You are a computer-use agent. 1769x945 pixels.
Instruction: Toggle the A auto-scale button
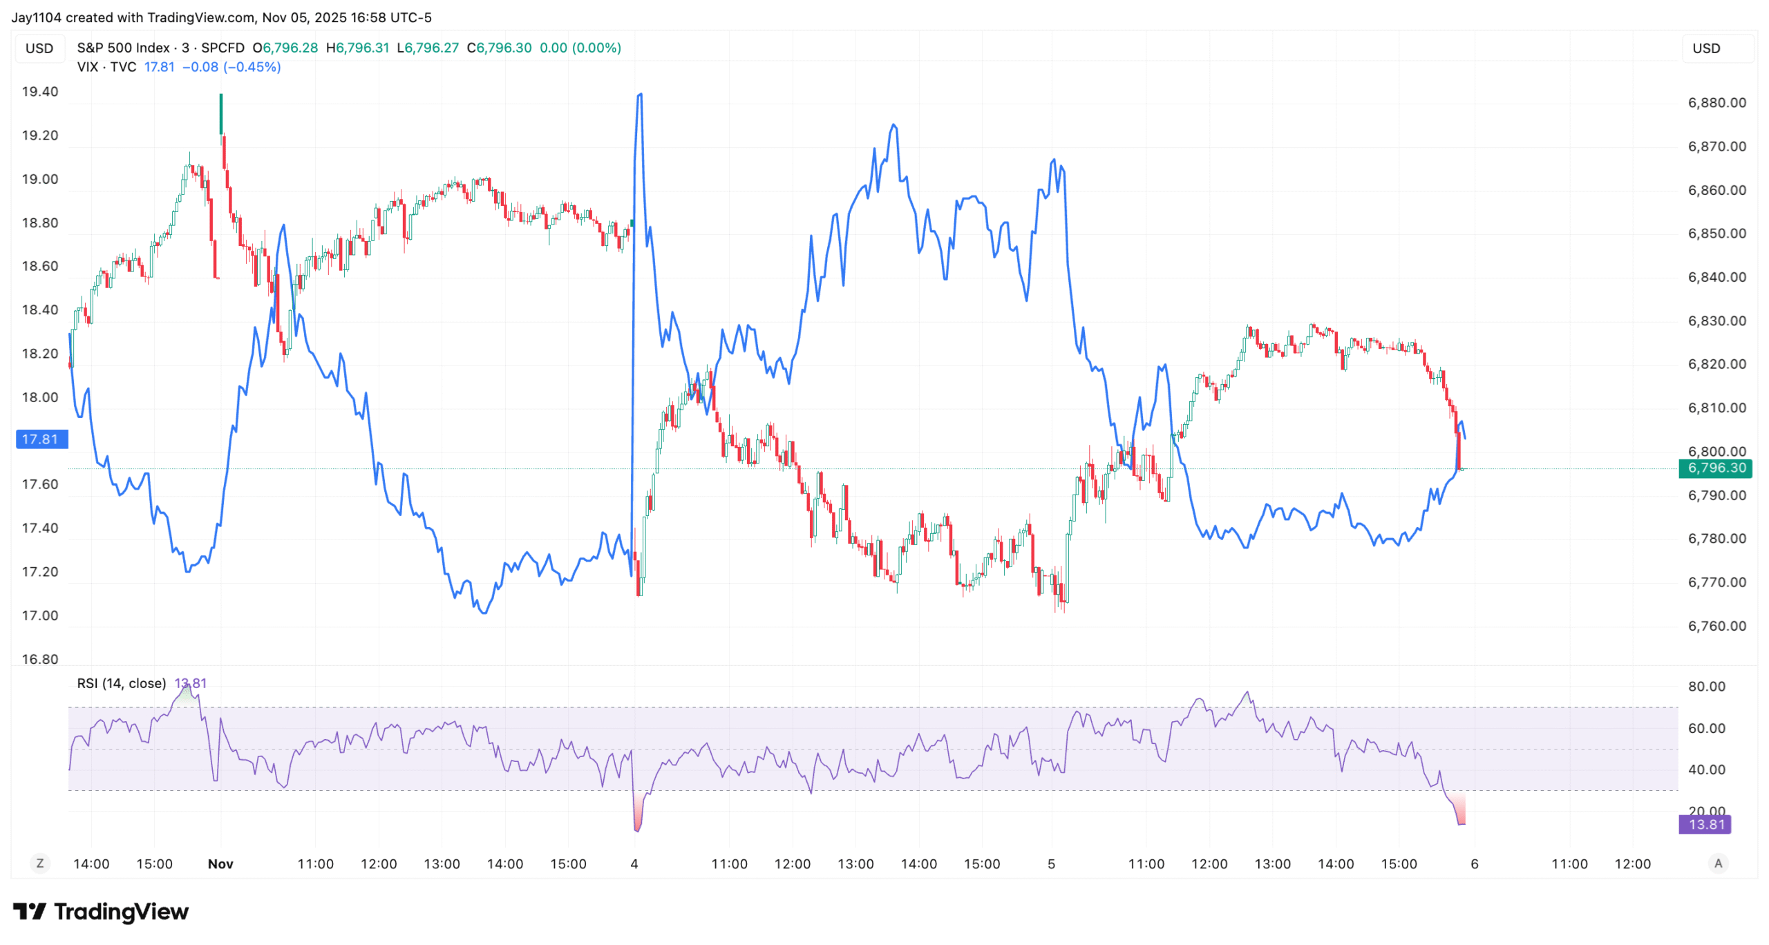[x=1718, y=863]
